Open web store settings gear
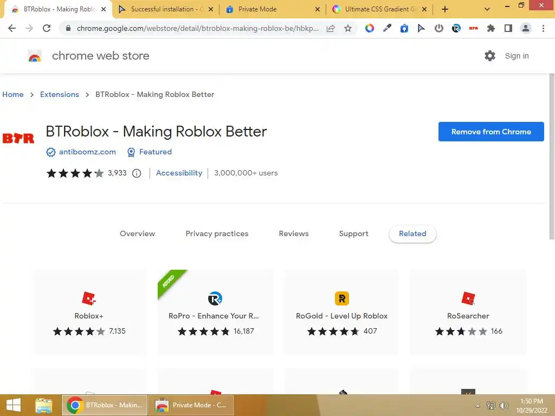Image resolution: width=555 pixels, height=416 pixels. 490,56
